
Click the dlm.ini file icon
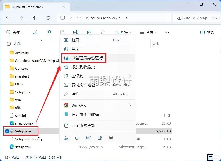(x=12, y=115)
